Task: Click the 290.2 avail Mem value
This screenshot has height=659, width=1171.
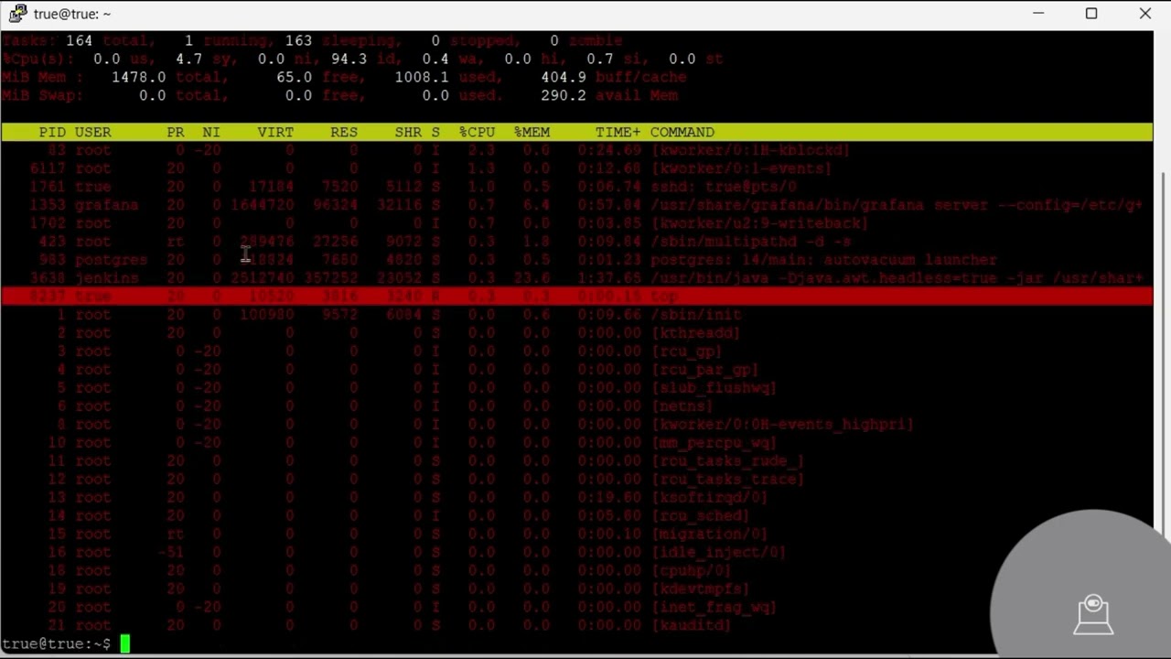Action: pos(564,95)
